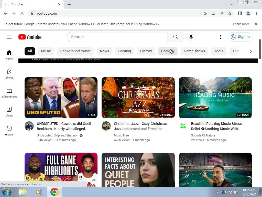Play the indoor wave pool thumbnail
262x197 pixels.
tap(215, 170)
